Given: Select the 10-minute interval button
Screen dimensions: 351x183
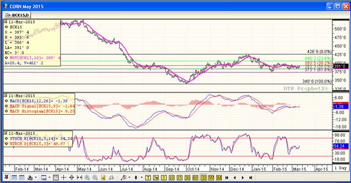Looking at the screenshot, I should [x=171, y=177].
